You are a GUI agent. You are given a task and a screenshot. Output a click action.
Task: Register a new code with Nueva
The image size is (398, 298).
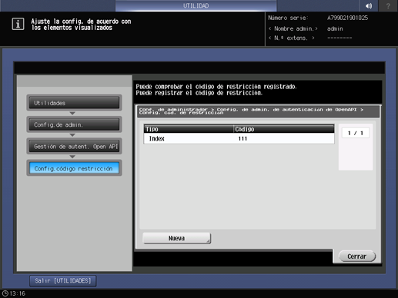point(176,238)
